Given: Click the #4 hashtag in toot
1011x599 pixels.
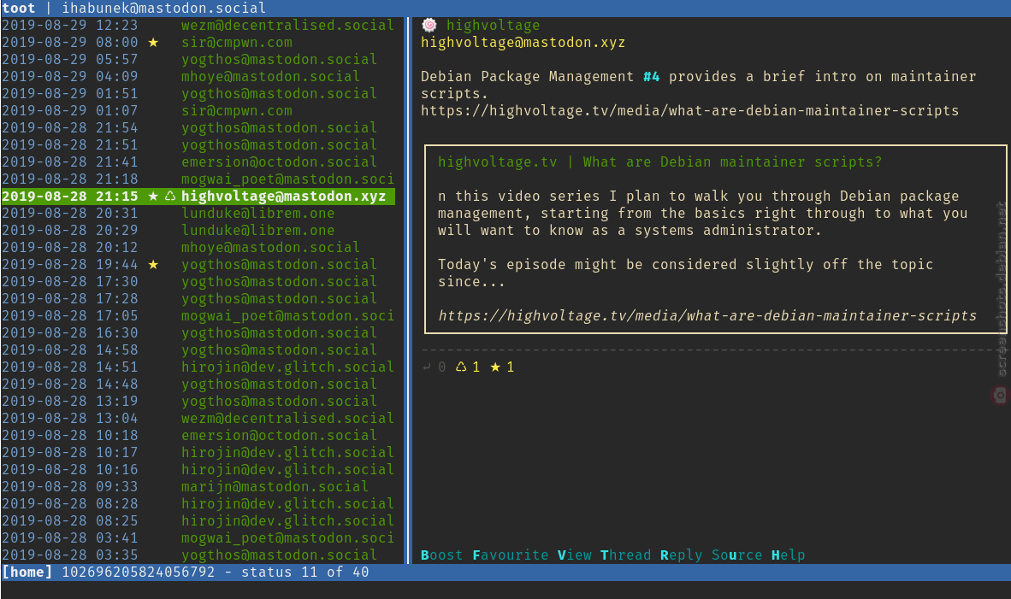Looking at the screenshot, I should coord(651,77).
